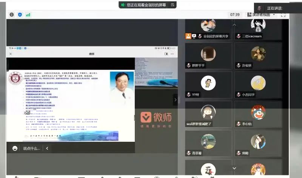Click the name label wu胖胖要减肥了

[x=199, y=124]
